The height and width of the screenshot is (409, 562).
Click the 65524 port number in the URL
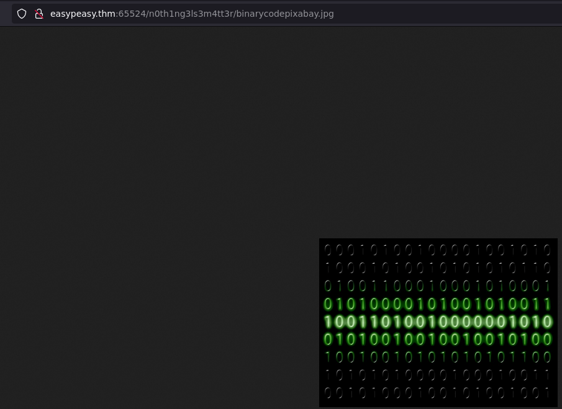129,14
